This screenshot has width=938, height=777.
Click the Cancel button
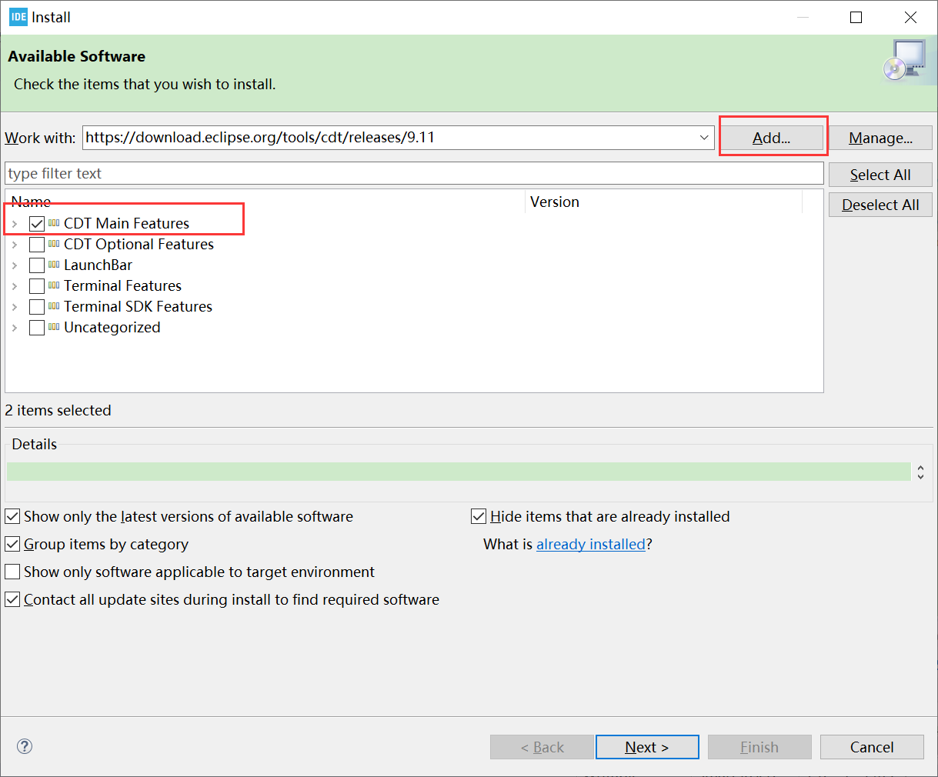pos(872,747)
